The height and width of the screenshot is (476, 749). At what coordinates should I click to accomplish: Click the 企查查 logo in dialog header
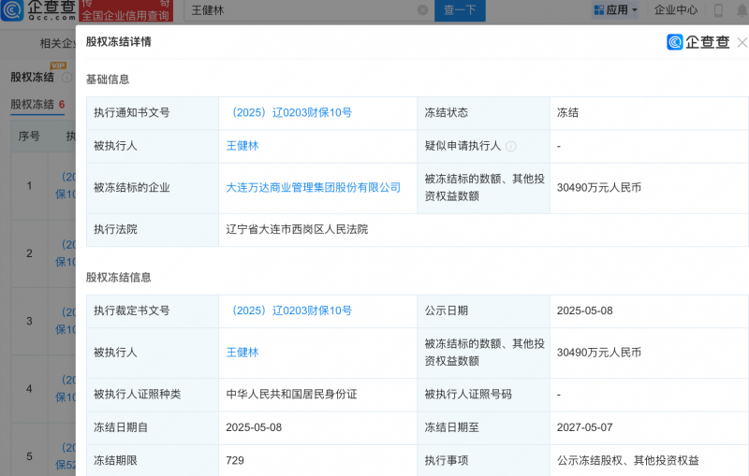point(698,42)
